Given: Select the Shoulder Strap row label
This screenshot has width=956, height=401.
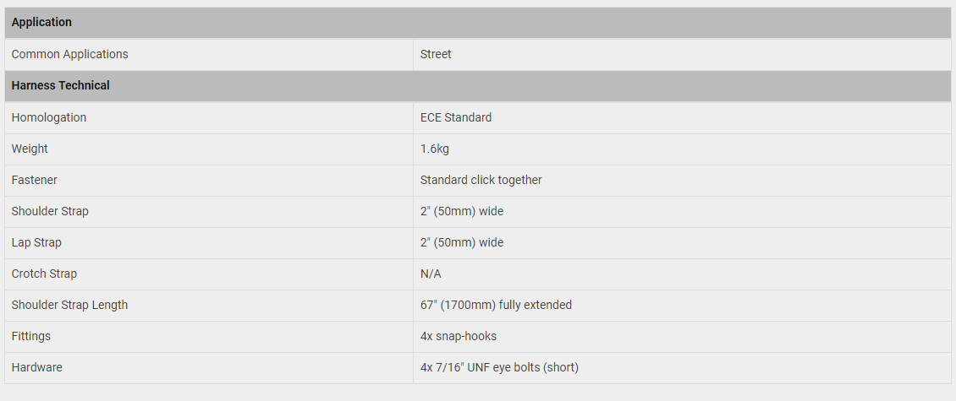Looking at the screenshot, I should 50,211.
